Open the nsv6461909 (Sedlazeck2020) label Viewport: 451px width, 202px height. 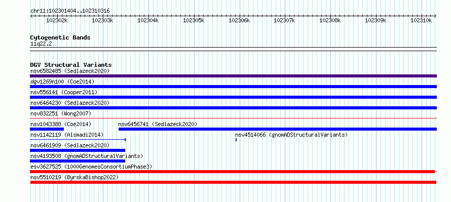[70, 145]
